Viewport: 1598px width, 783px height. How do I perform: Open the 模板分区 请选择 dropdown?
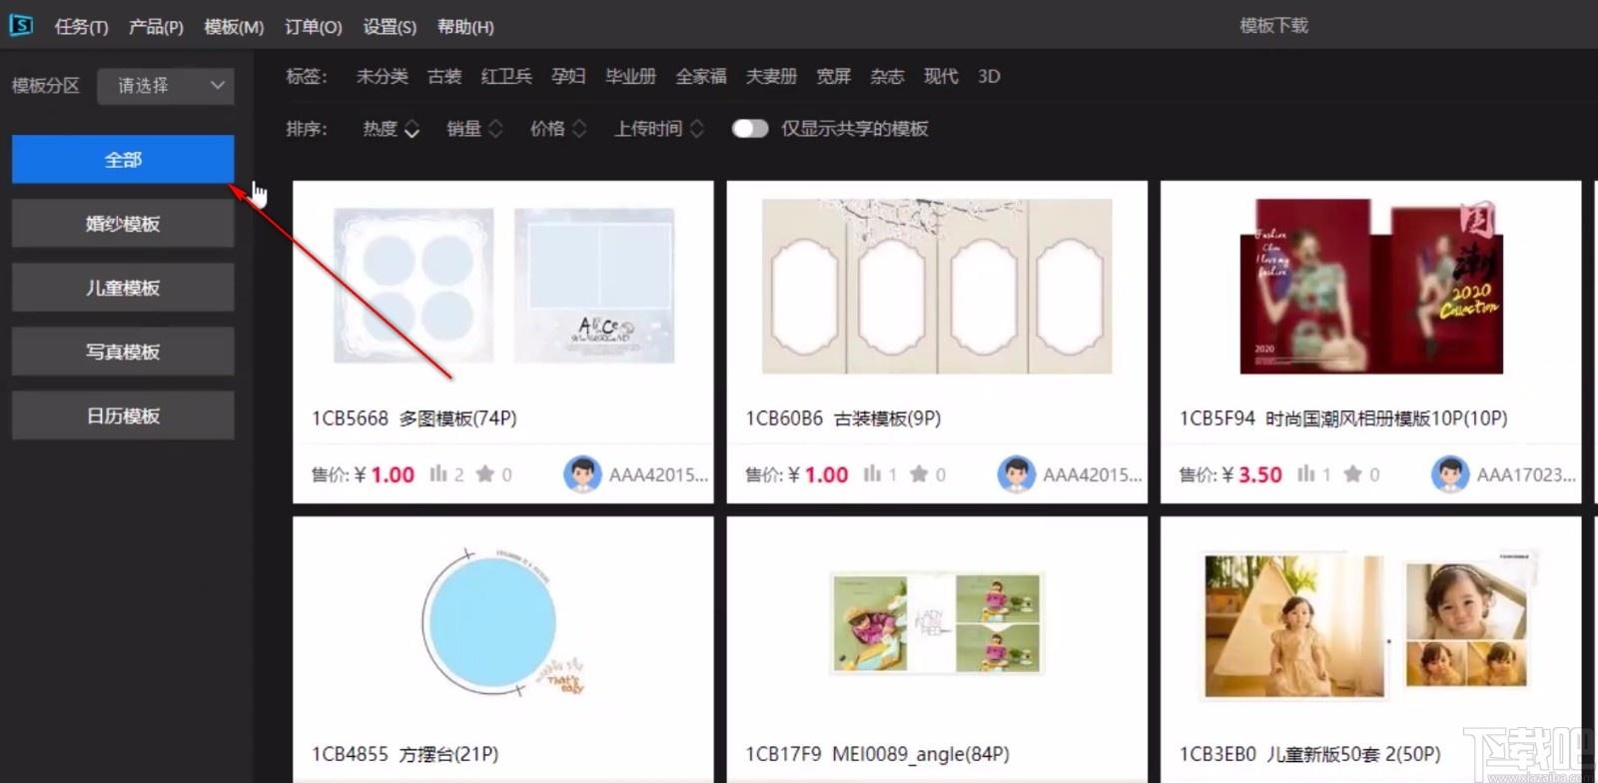tap(166, 86)
